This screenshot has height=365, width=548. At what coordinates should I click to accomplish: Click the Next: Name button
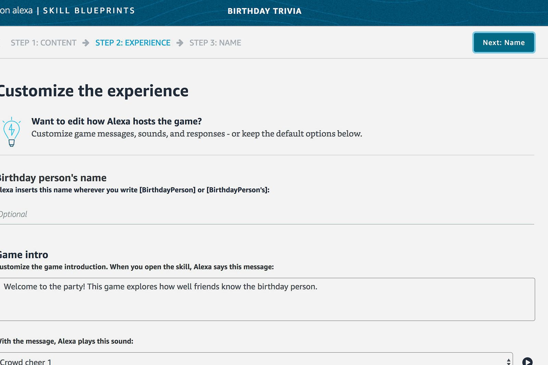coord(503,42)
